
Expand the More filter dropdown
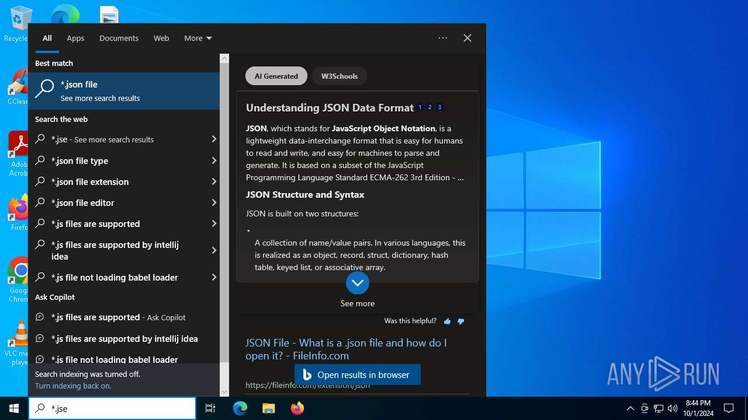[x=198, y=38]
